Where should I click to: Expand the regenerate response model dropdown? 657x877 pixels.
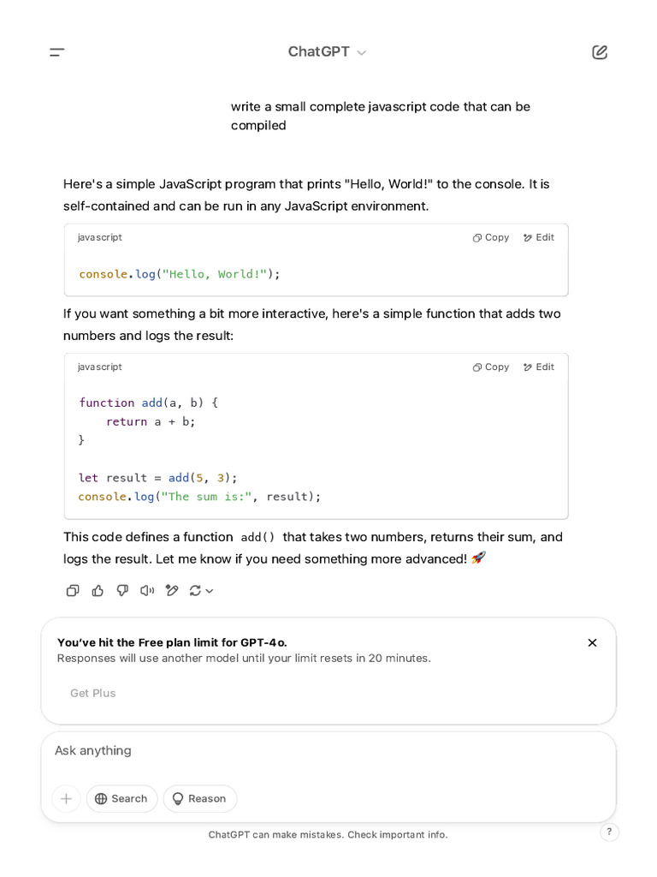pyautogui.click(x=203, y=590)
